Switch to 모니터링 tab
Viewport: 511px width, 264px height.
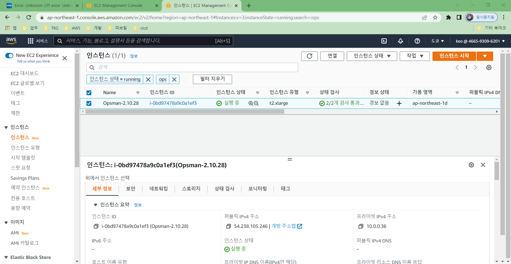click(x=258, y=189)
